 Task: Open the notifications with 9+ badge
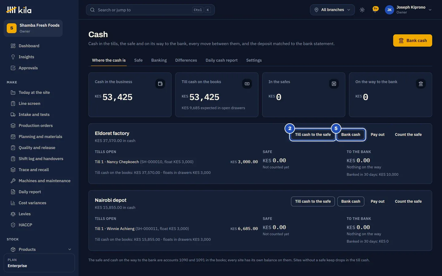375,10
